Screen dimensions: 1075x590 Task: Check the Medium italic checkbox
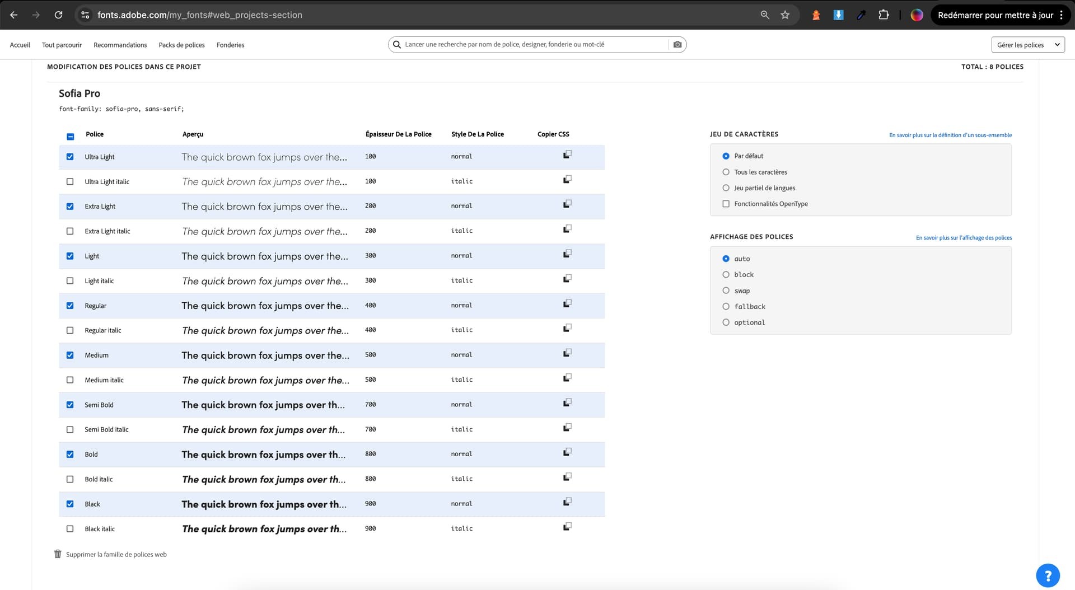click(70, 380)
